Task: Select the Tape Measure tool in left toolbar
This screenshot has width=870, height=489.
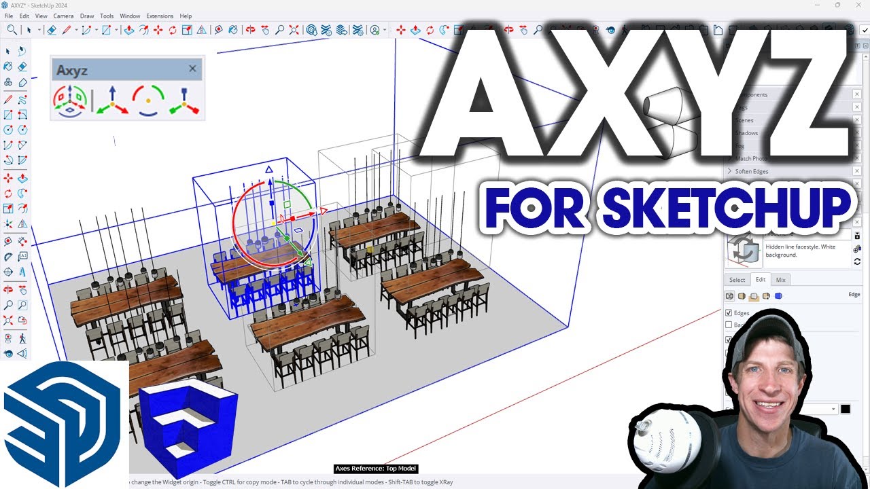Action: coord(7,241)
